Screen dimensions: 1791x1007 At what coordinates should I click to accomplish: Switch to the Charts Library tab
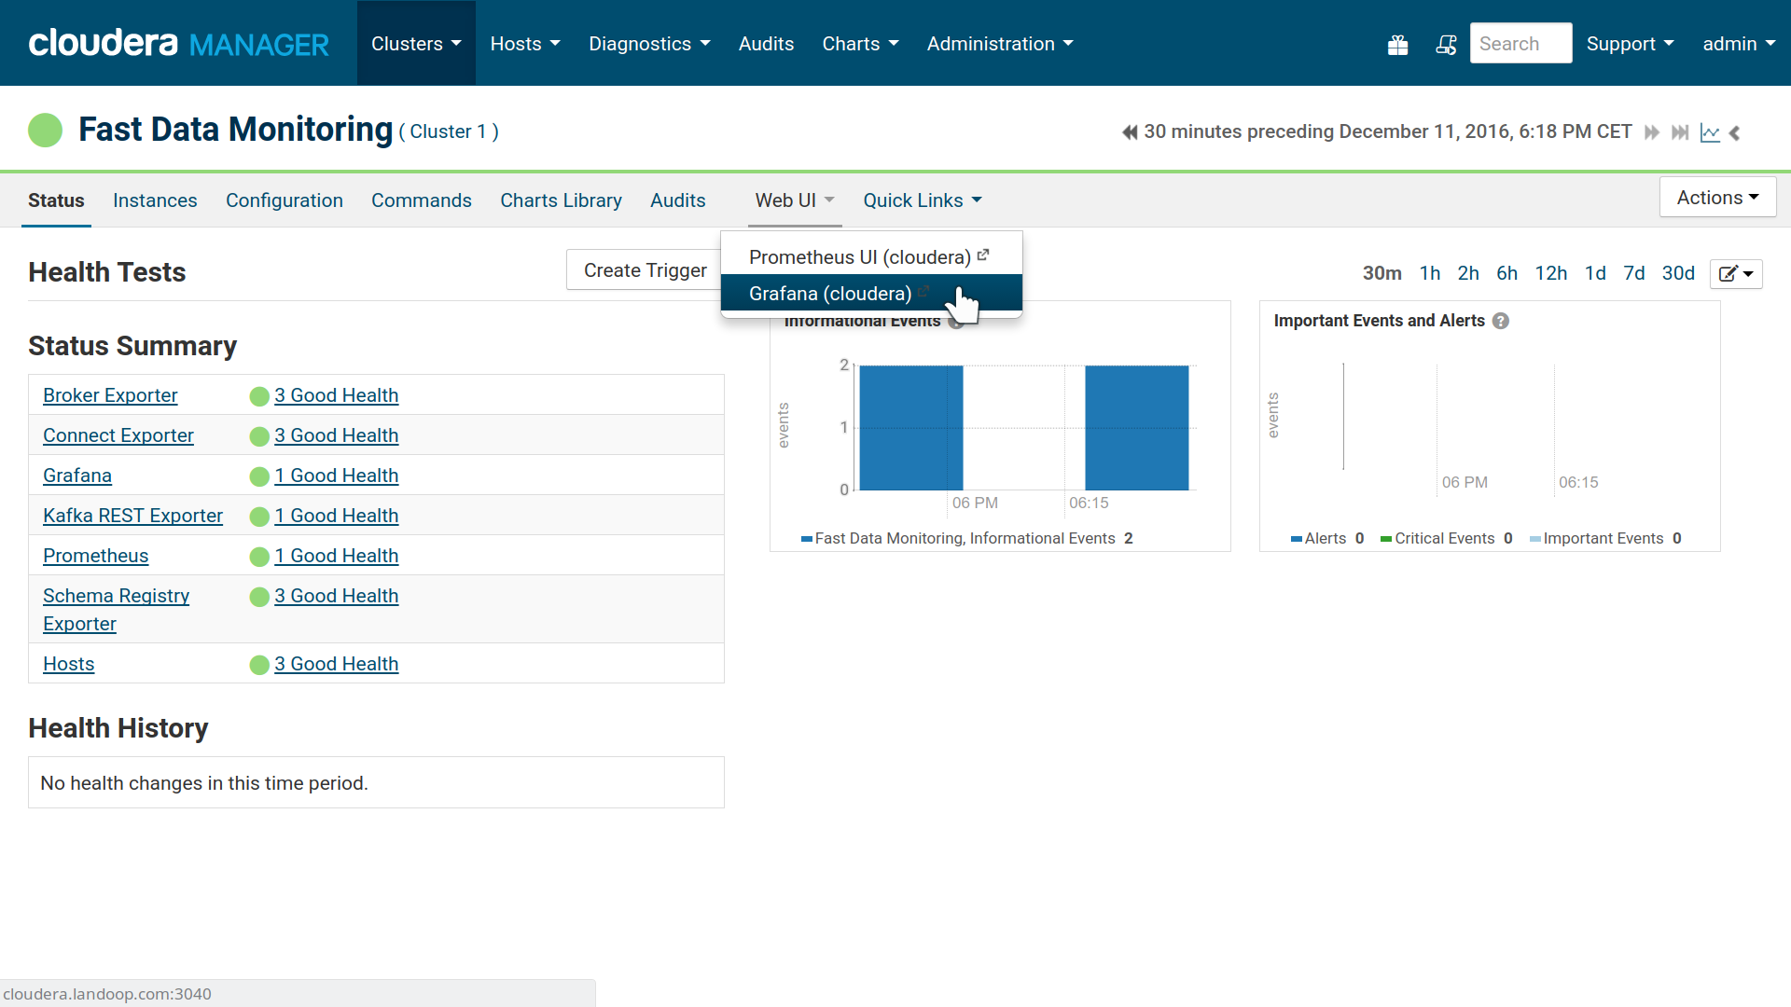561,200
